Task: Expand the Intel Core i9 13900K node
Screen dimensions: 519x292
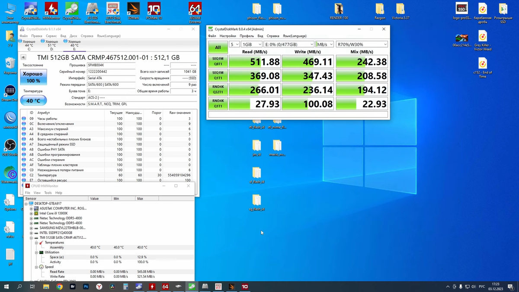Action: point(31,213)
